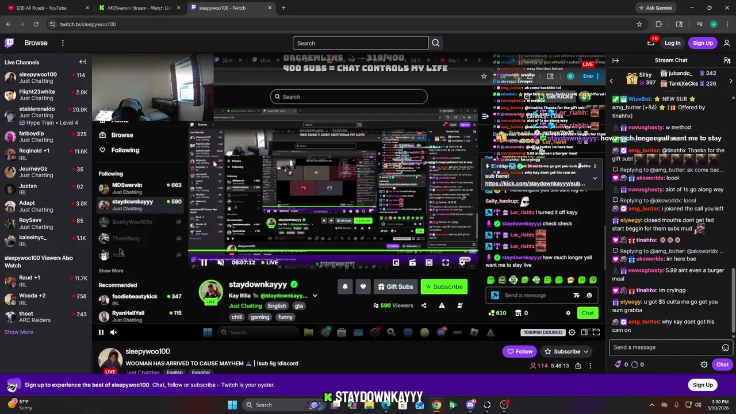Image resolution: width=736 pixels, height=414 pixels.
Task: Click Sign Up in top bar
Action: 703,43
